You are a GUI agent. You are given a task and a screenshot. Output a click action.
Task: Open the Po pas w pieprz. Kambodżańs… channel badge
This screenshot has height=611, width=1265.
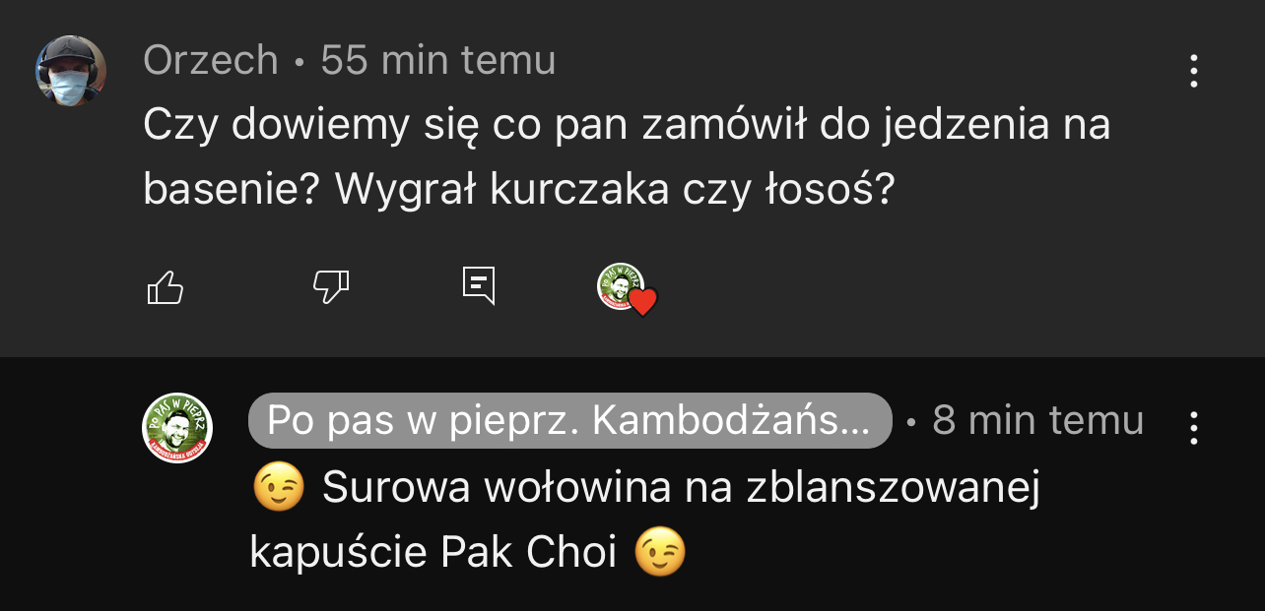click(569, 421)
